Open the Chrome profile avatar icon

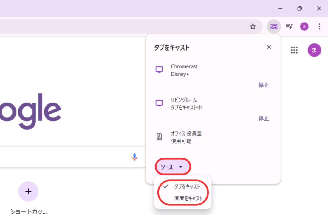(x=304, y=26)
